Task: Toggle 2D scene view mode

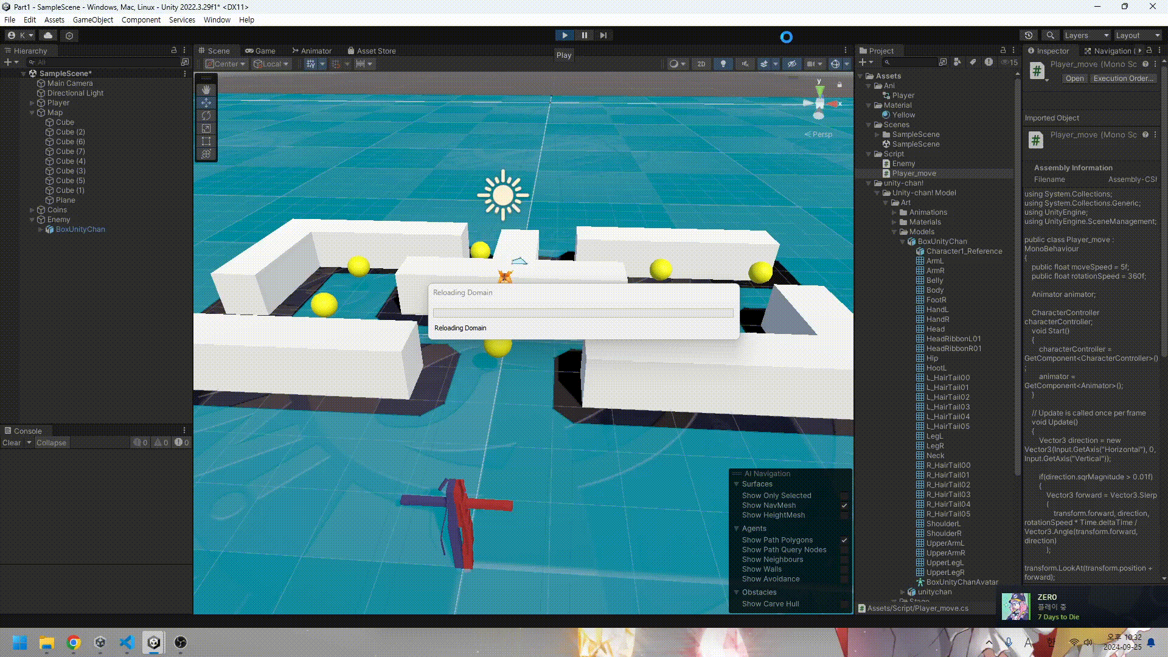Action: (x=701, y=64)
